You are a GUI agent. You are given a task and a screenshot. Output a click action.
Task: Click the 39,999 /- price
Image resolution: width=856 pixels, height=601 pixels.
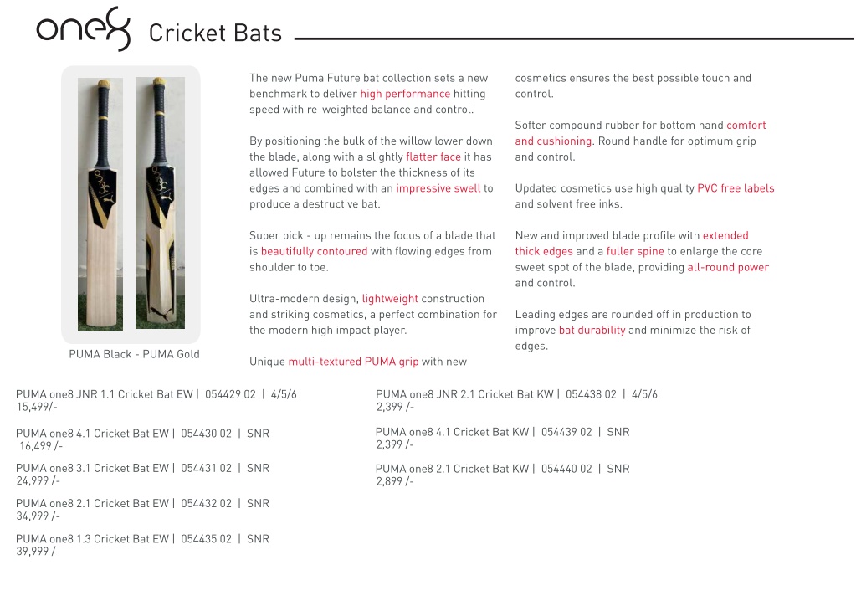(38, 552)
